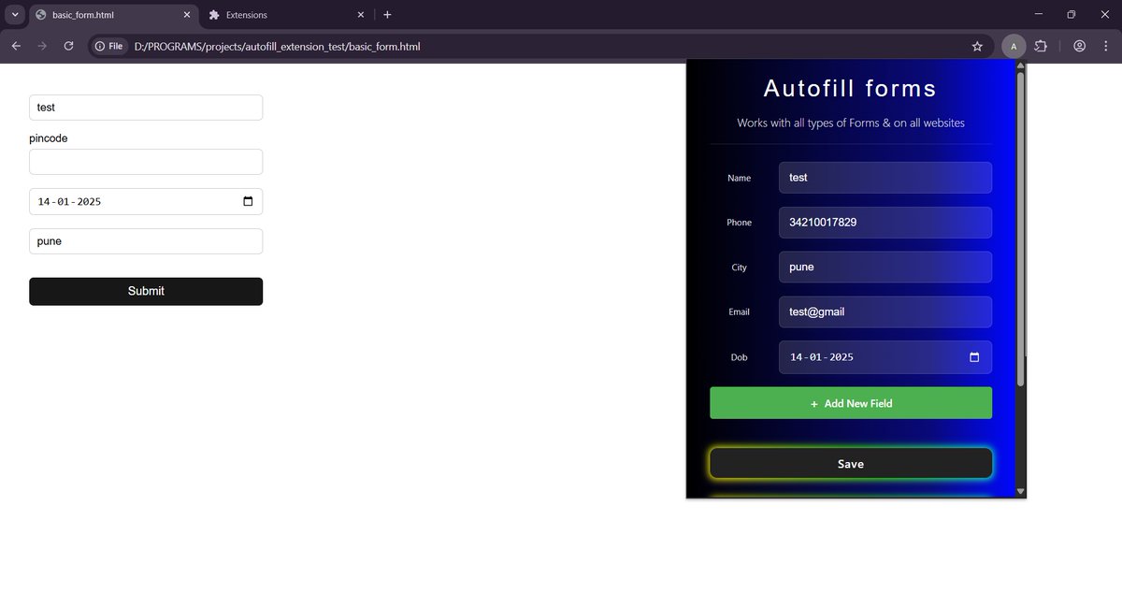Click the popup Dob date field

tap(885, 357)
